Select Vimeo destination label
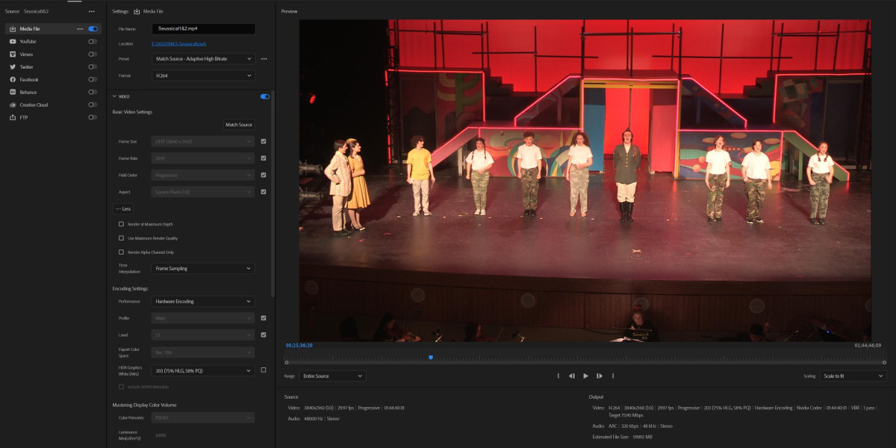This screenshot has width=896, height=448. pos(26,55)
